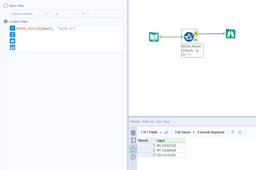
Task: Open the Cell Viewer dropdown
Action: pyautogui.click(x=185, y=132)
